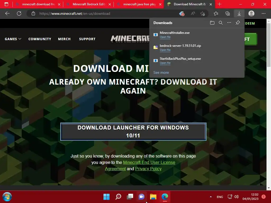Open taskbar Search icon
The width and height of the screenshot is (271, 203).
[118, 197]
